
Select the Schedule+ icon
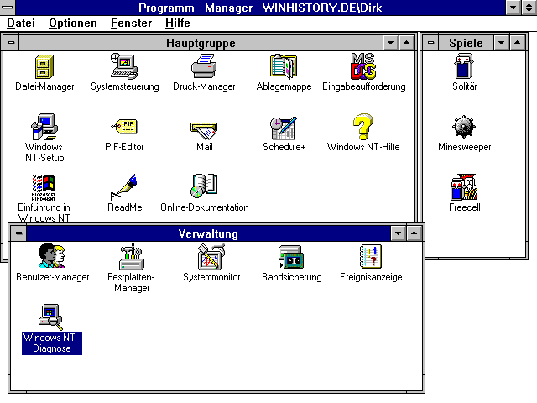coord(284,128)
